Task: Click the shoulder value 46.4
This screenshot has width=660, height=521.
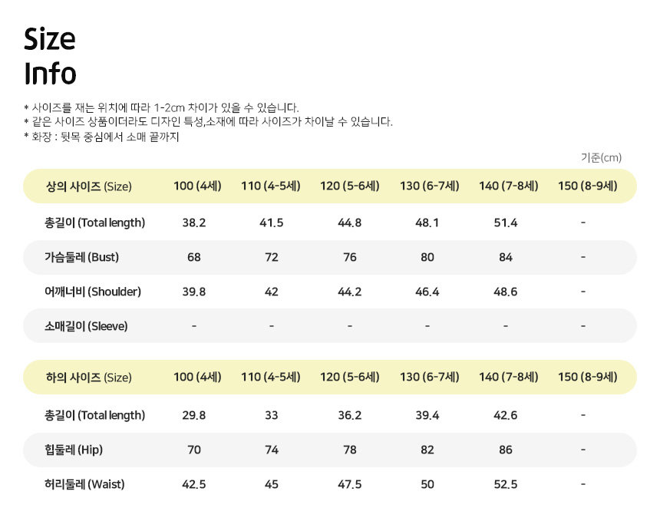Action: coord(427,292)
